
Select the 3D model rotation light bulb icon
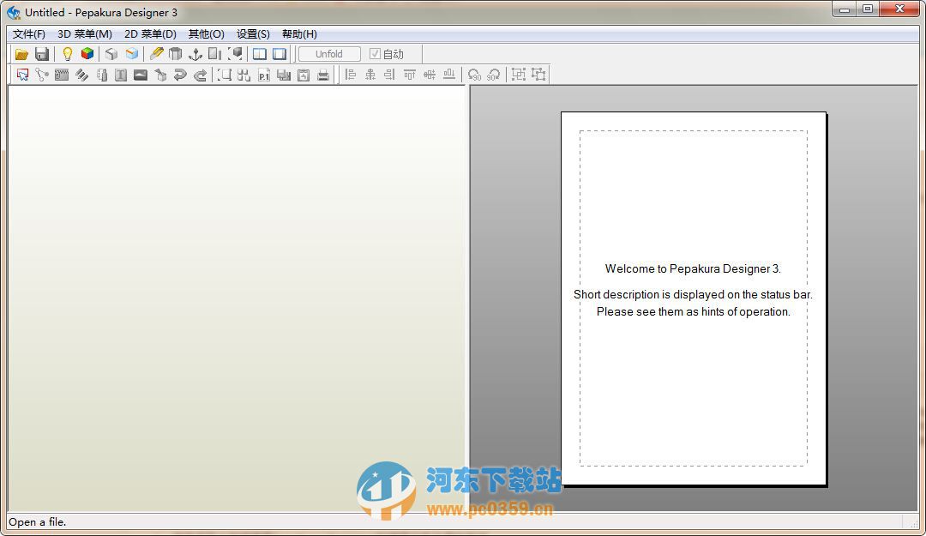(67, 53)
